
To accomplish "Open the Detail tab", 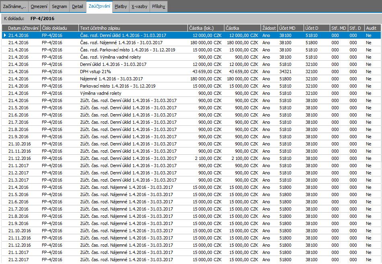I will (x=78, y=6).
